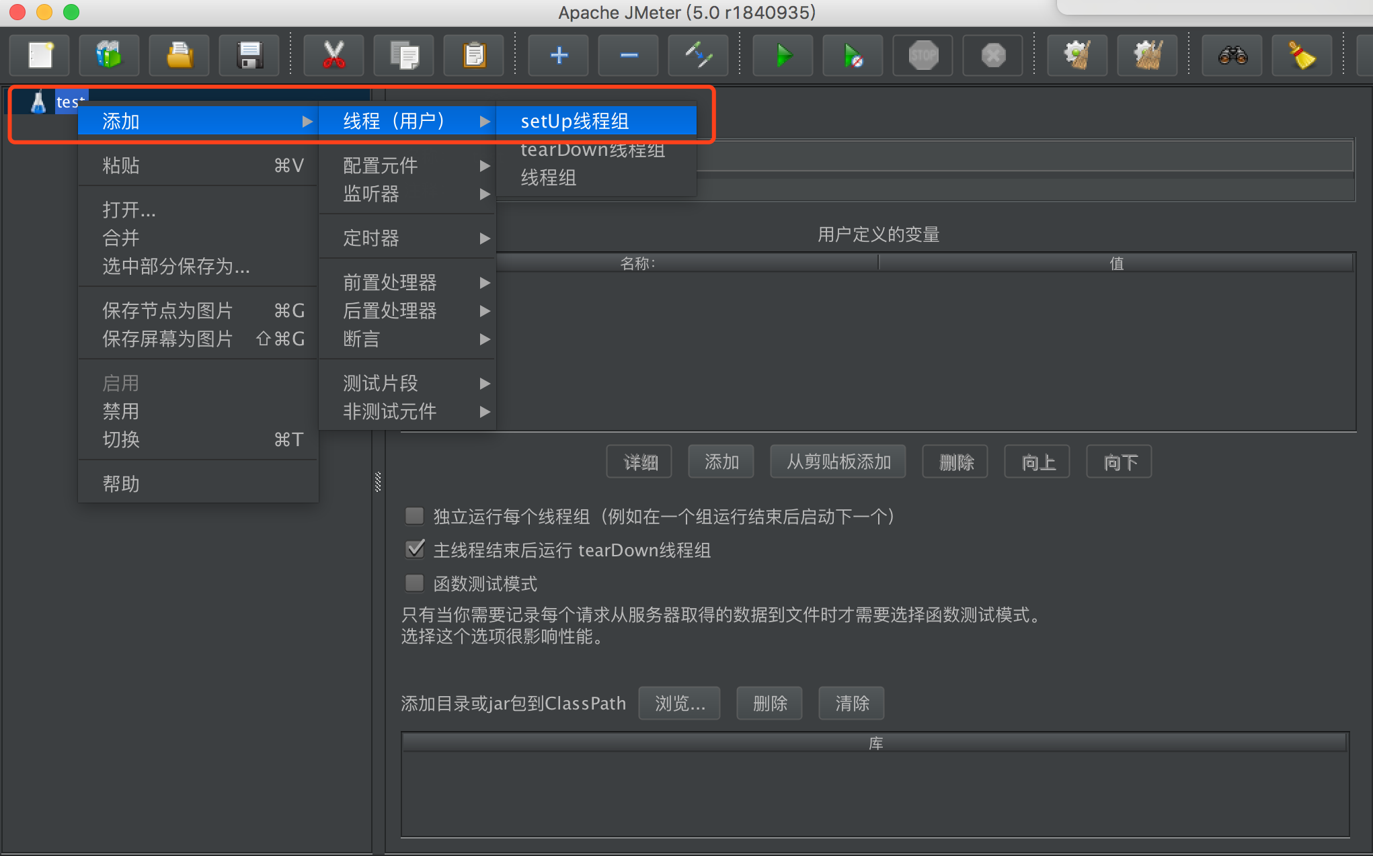This screenshot has width=1373, height=856.
Task: Click the Clear all results icon
Action: point(1148,55)
